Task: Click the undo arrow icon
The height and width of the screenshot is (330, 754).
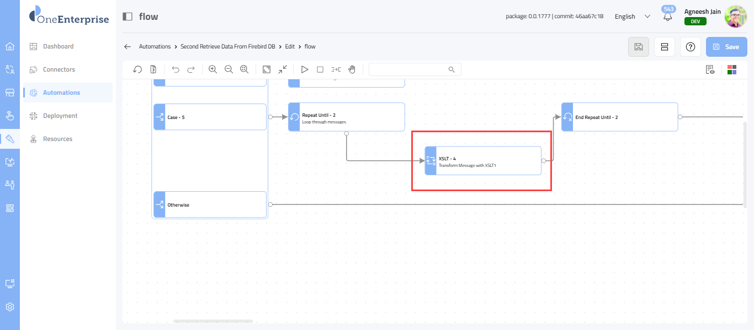Action: pyautogui.click(x=176, y=69)
